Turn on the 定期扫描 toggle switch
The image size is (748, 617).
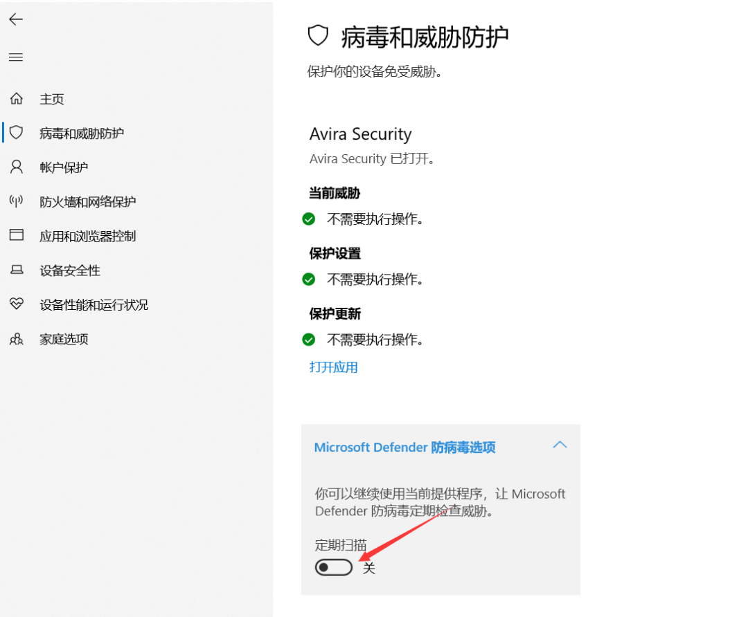point(333,567)
